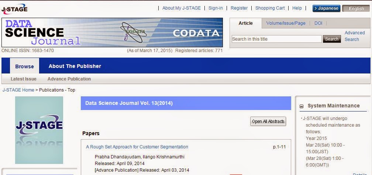Click the 'Registered articles: 771' text
The width and height of the screenshot is (372, 175).
point(199,51)
